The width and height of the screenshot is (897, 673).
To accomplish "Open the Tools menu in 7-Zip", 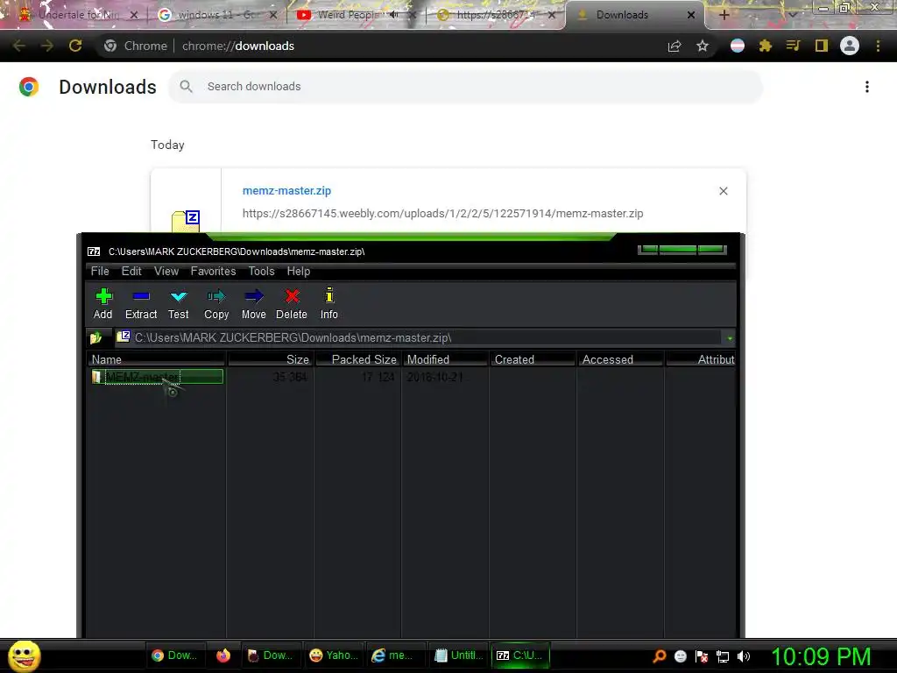I will coord(261,272).
